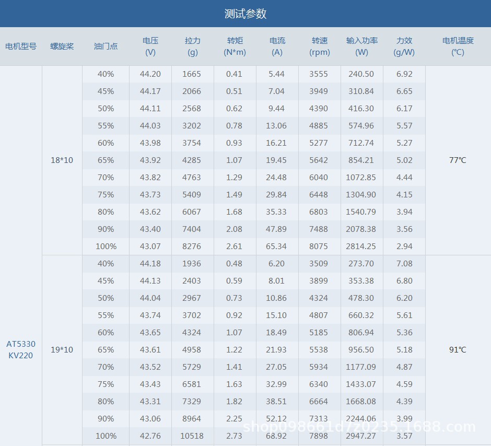The image size is (491, 446).
Task: Select rpm value 3555
Action: point(319,74)
